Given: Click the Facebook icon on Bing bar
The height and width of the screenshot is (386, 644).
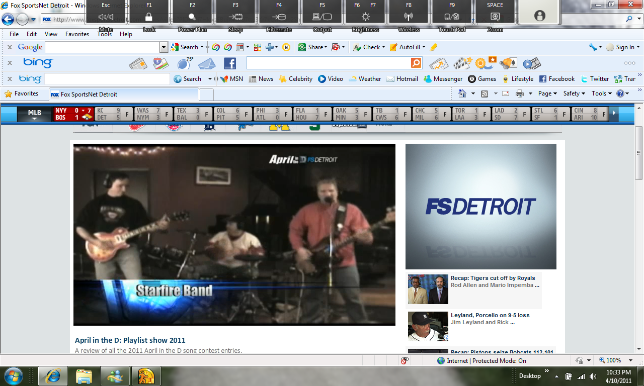Looking at the screenshot, I should click(x=230, y=63).
